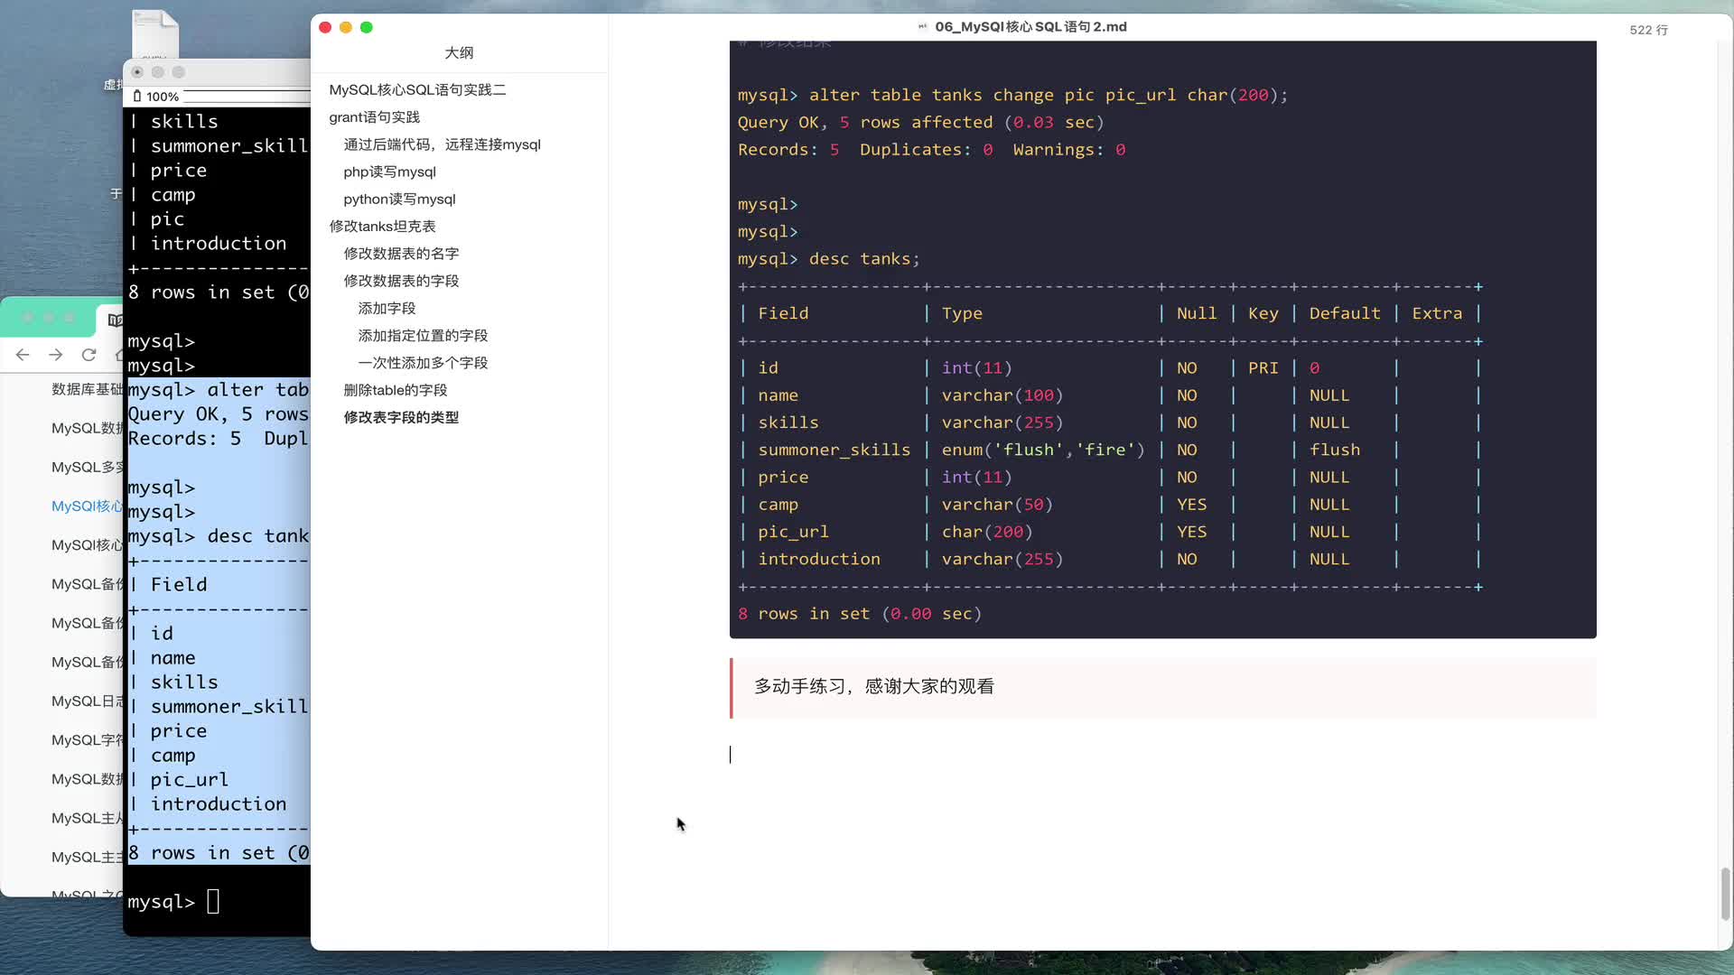Close the Typora document window
This screenshot has width=1734, height=975.
tap(325, 27)
